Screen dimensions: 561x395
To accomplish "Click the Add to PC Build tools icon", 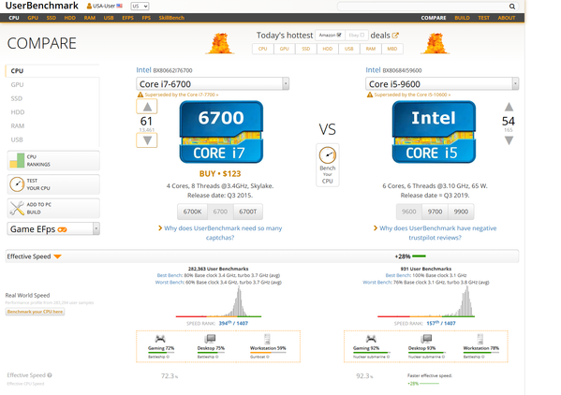I will (17, 208).
